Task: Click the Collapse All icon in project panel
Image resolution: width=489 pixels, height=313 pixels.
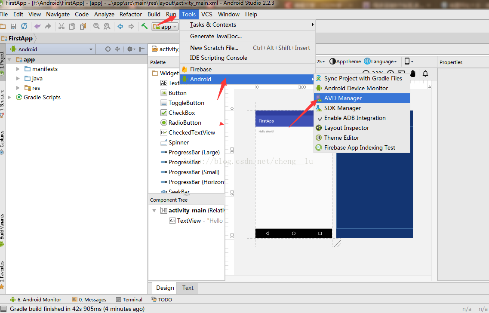Action: (117, 49)
